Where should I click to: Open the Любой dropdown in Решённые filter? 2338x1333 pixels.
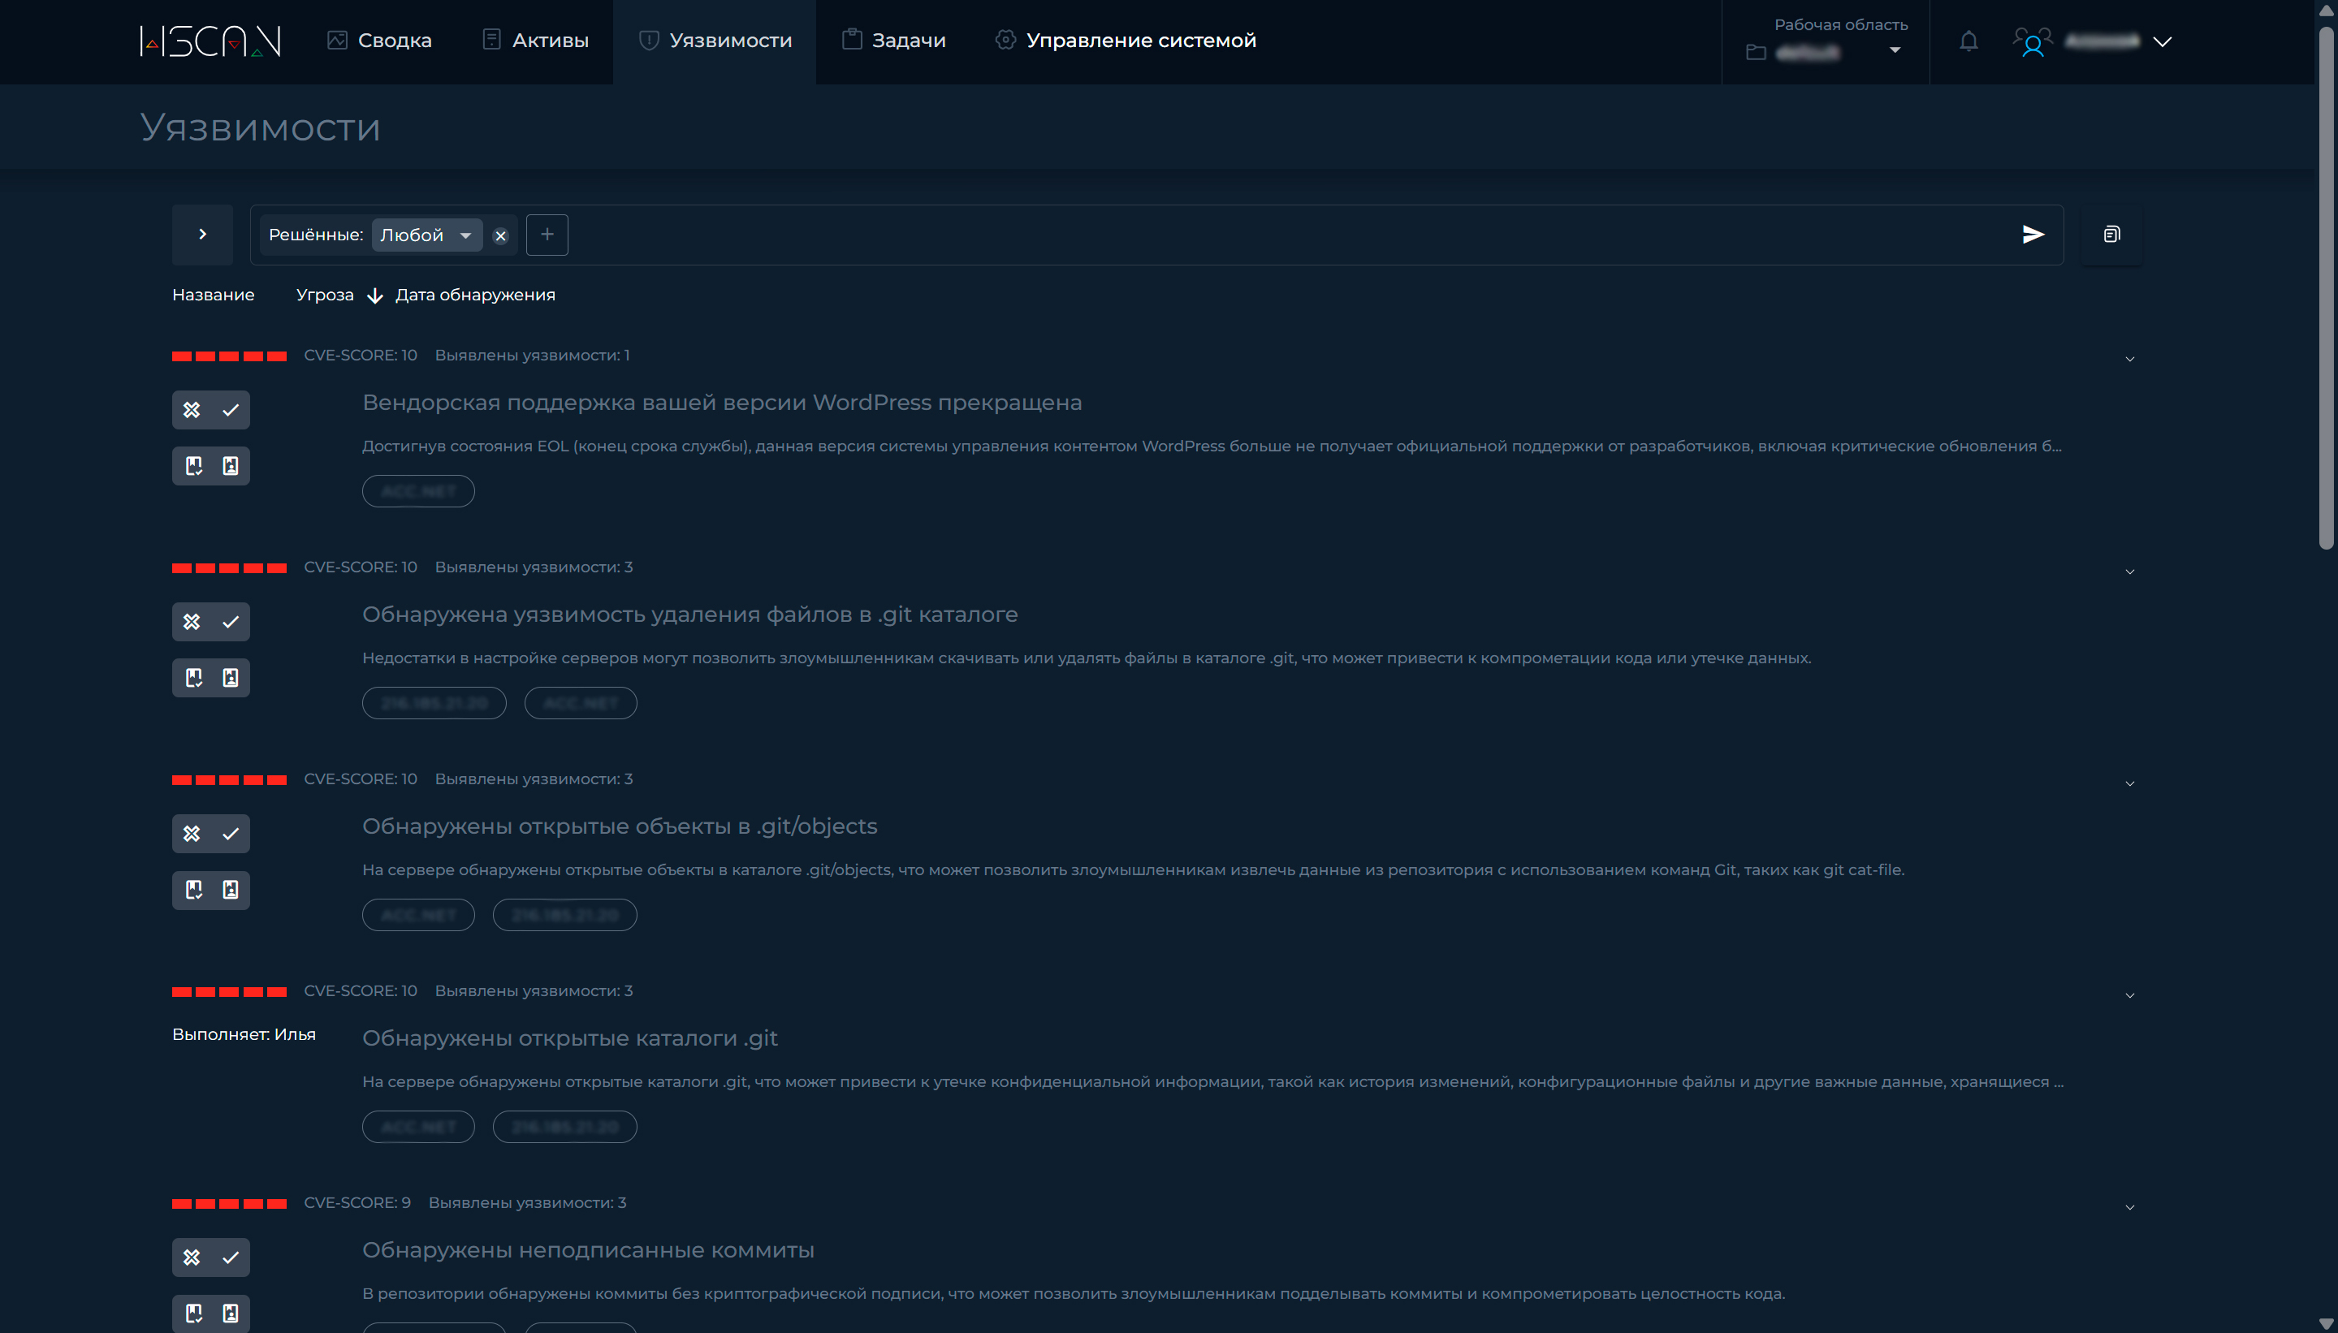coord(427,235)
